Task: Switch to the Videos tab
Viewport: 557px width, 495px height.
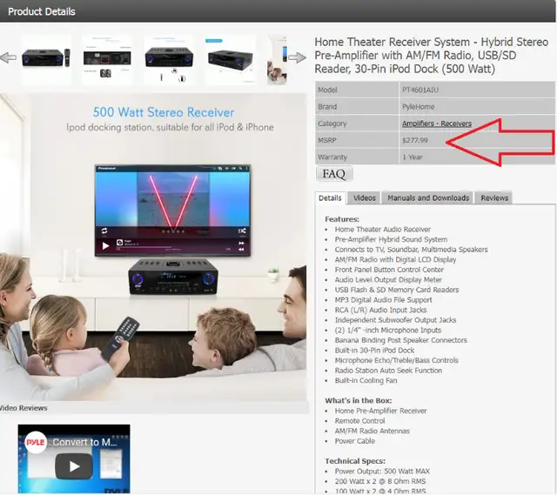Action: pyautogui.click(x=364, y=197)
